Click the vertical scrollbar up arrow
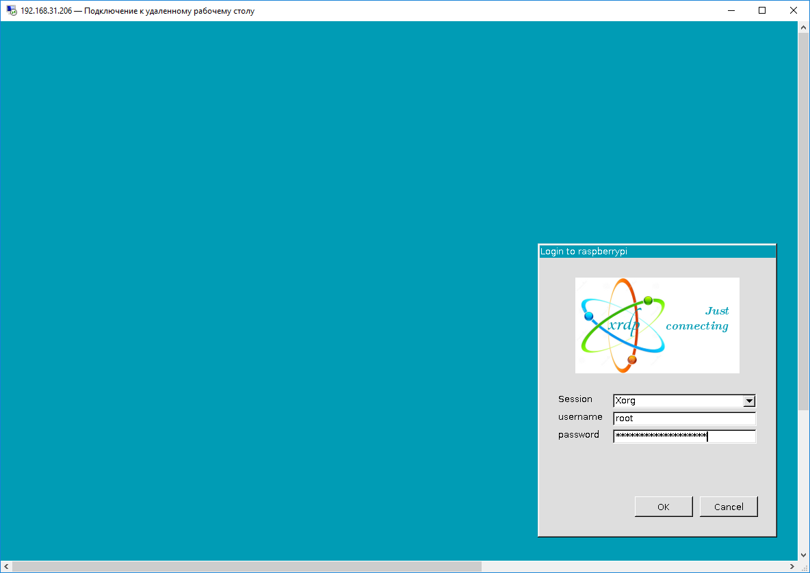The width and height of the screenshot is (810, 573). click(x=803, y=27)
